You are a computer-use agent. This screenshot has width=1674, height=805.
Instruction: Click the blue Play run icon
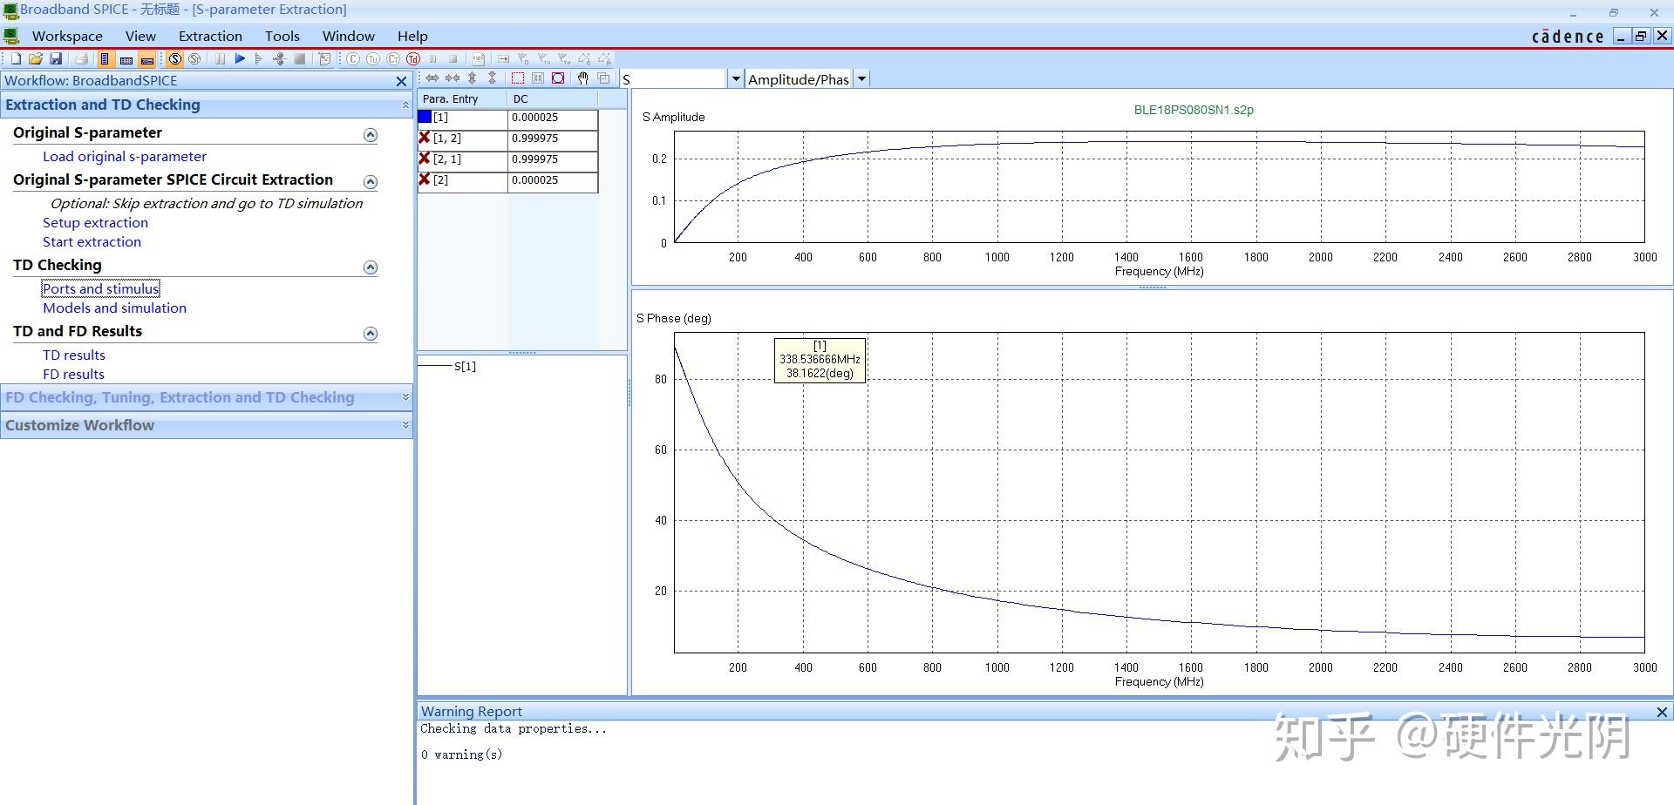pyautogui.click(x=240, y=58)
